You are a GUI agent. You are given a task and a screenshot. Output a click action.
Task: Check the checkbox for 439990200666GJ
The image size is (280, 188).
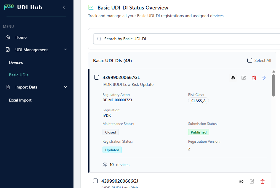pyautogui.click(x=95, y=181)
